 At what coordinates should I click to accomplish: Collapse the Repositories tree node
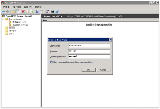pos(3,19)
